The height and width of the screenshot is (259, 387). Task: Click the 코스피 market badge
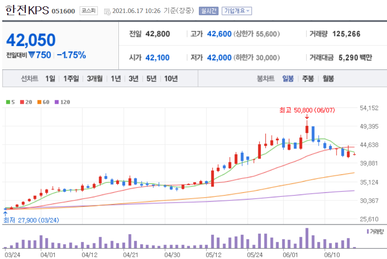click(88, 11)
